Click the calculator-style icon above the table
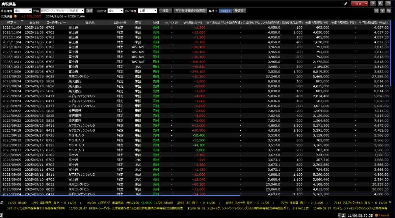 coord(376,11)
